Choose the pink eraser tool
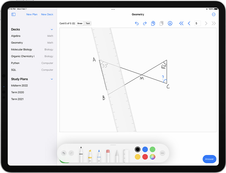Viewport: 226px width, 173px height. pos(108,156)
